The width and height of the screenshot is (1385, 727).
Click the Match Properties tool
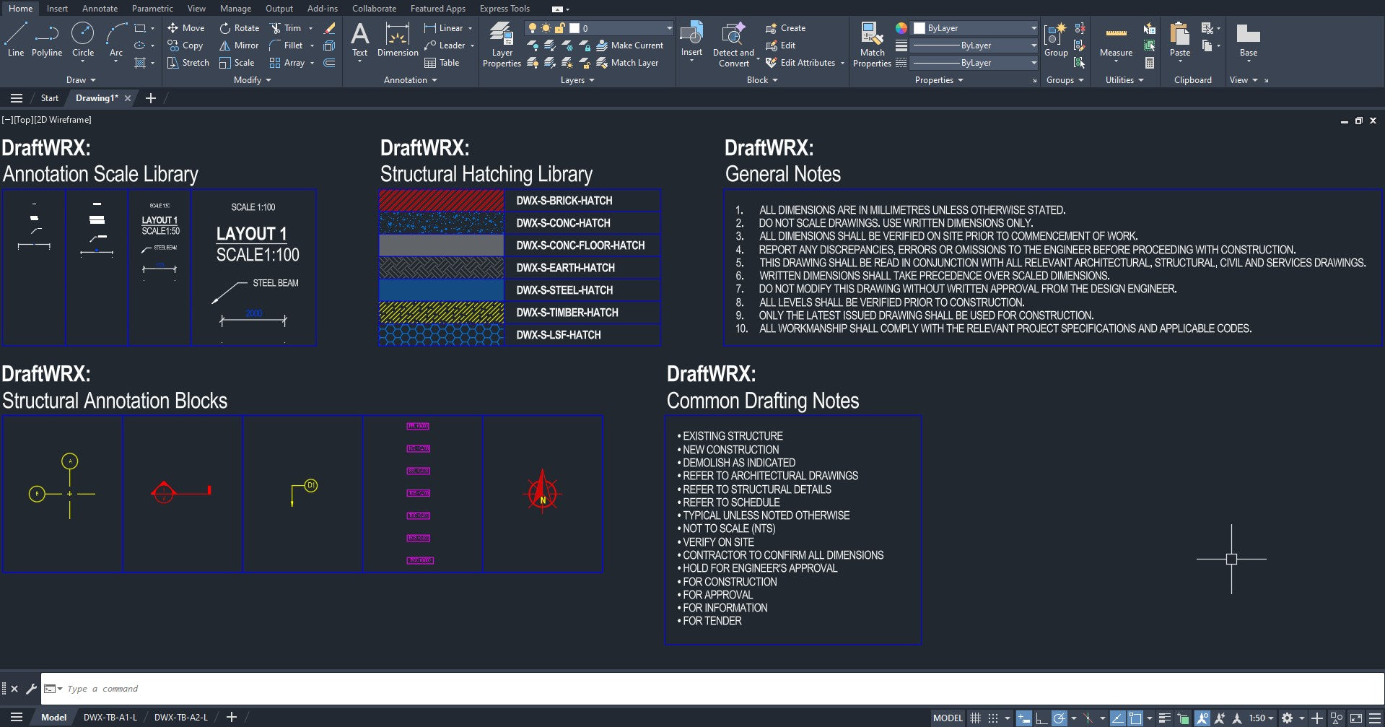click(872, 45)
